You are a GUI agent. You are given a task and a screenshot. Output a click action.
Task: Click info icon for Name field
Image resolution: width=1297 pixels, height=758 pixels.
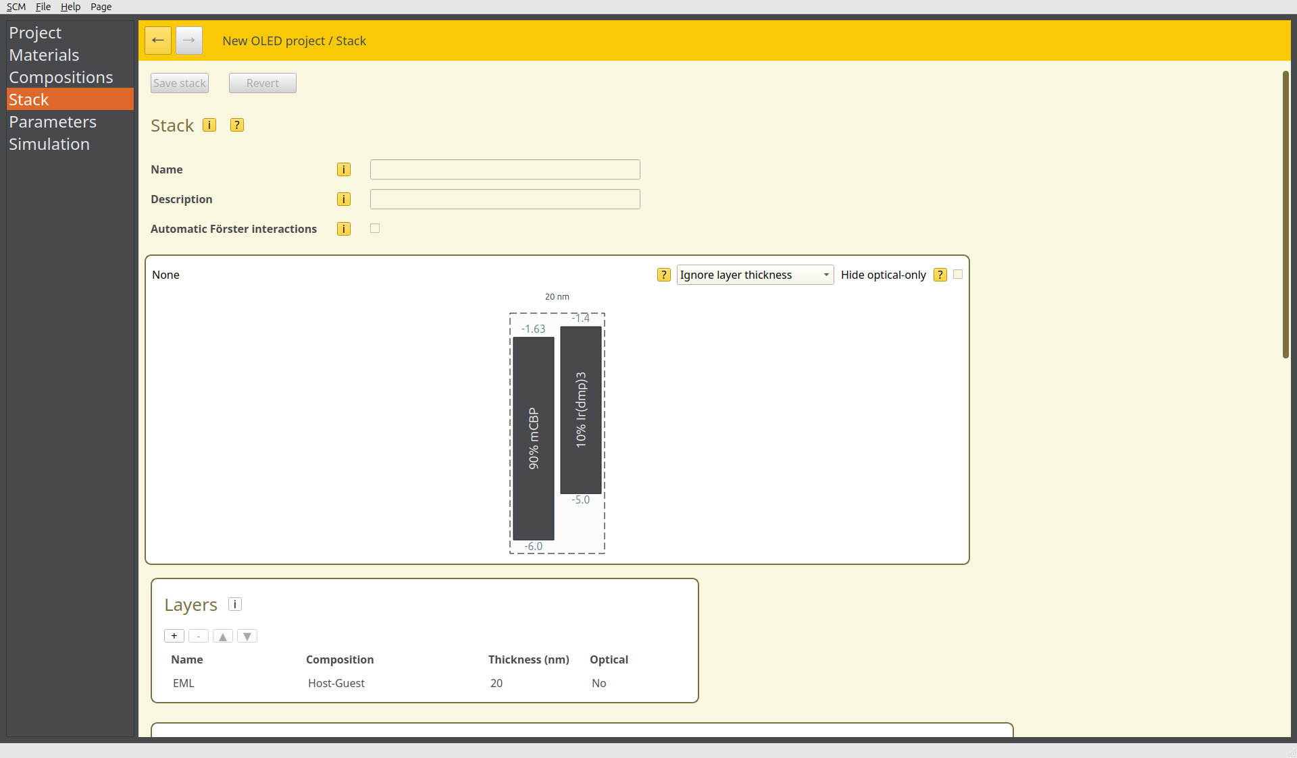tap(344, 169)
